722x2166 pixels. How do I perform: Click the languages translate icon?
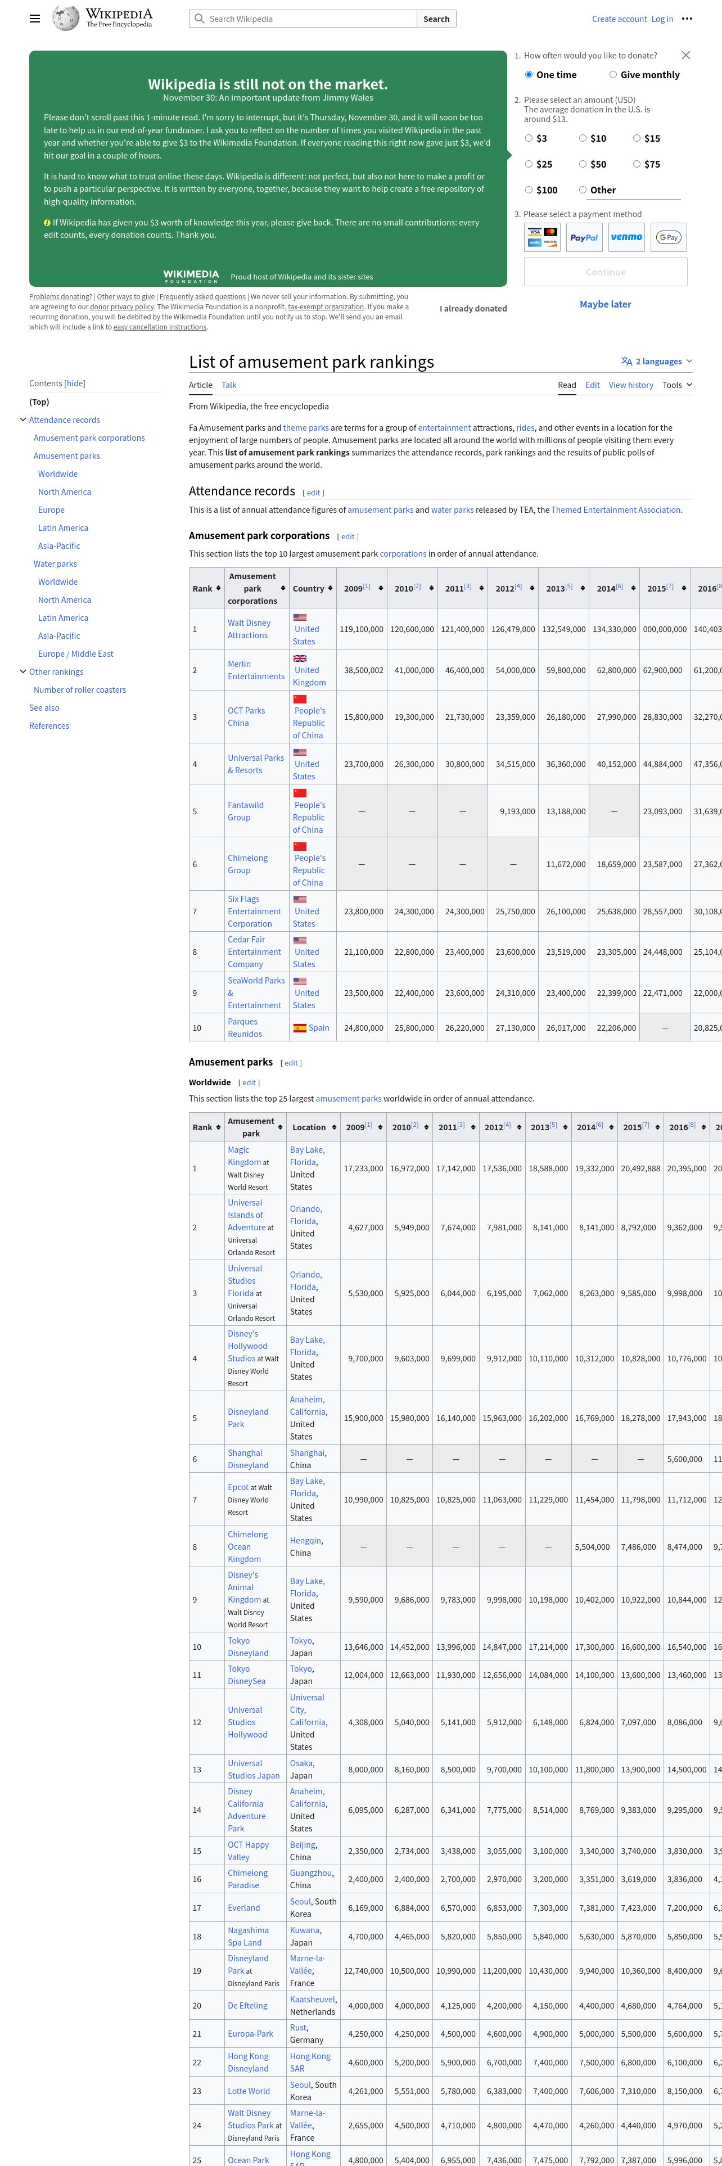(x=626, y=362)
